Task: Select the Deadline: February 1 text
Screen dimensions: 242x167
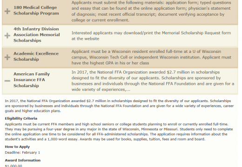Action: (x=22, y=153)
